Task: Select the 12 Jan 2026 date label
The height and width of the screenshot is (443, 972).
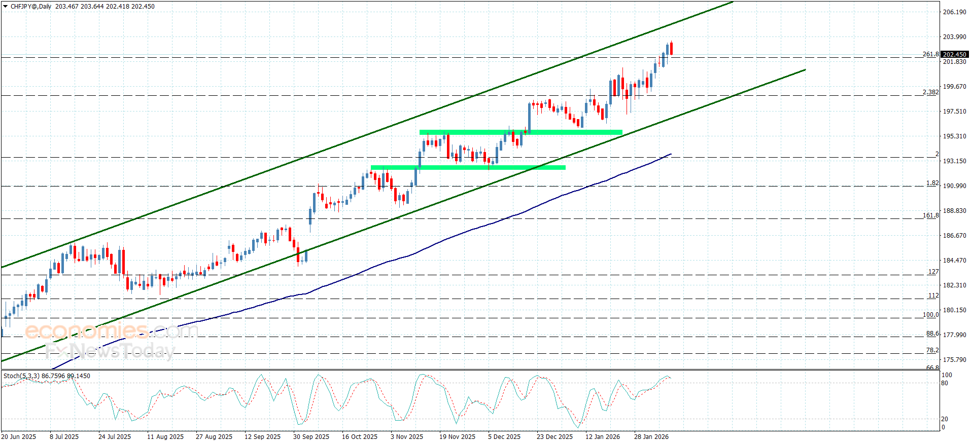Action: (603, 437)
